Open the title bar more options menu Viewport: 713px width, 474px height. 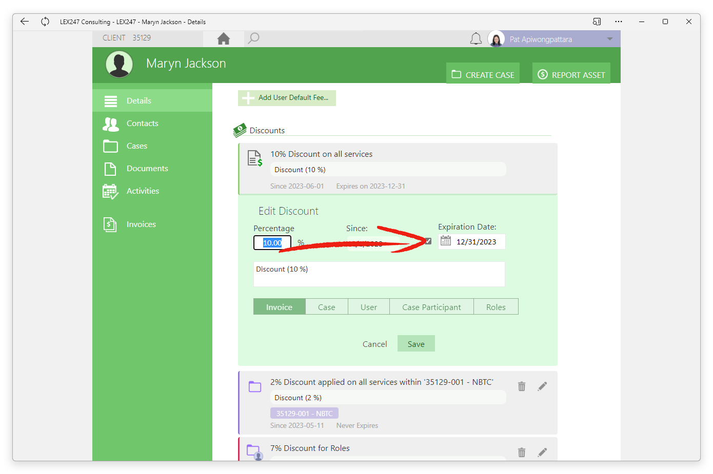(x=619, y=22)
